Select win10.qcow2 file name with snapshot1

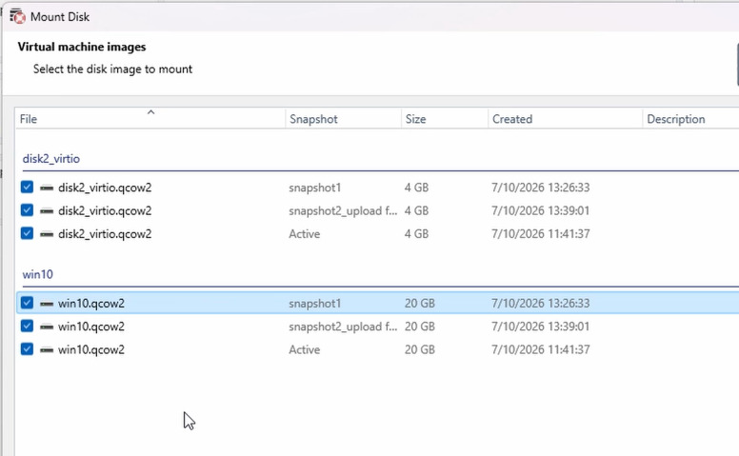[91, 304]
